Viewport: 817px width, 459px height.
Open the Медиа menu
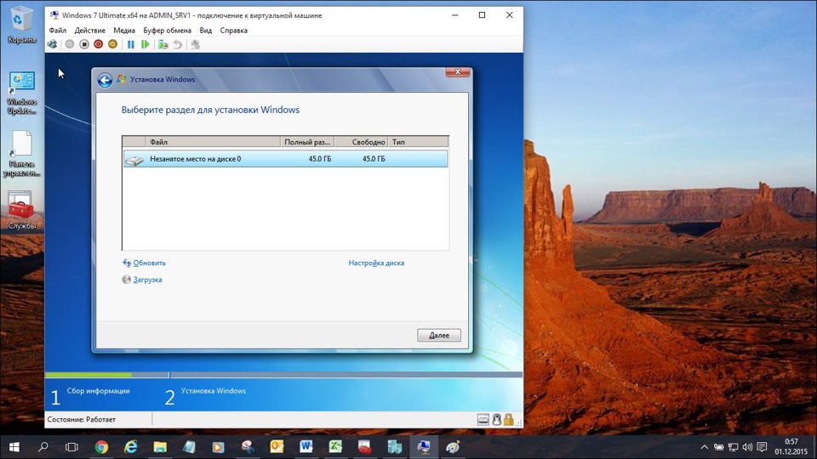click(x=124, y=31)
